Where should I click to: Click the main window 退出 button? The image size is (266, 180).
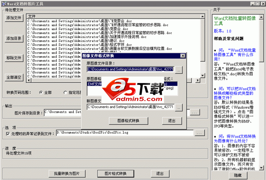160,173
